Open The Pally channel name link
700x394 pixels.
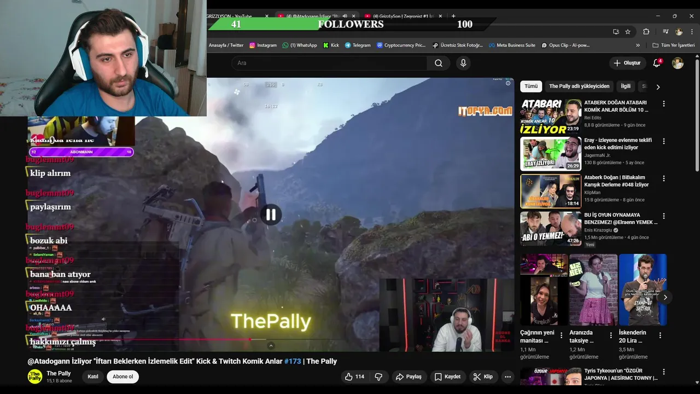tap(59, 373)
